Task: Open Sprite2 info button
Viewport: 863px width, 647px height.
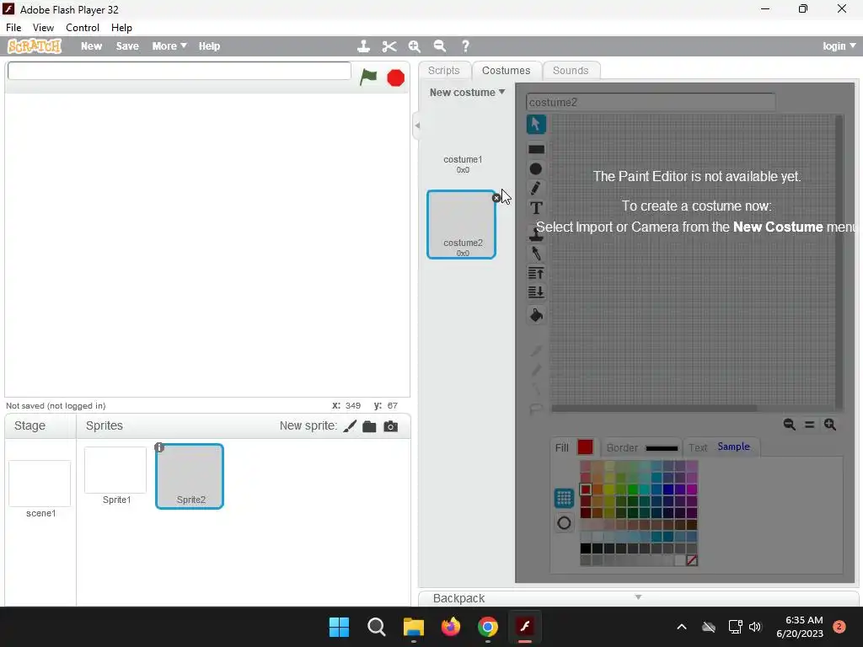Action: [159, 447]
